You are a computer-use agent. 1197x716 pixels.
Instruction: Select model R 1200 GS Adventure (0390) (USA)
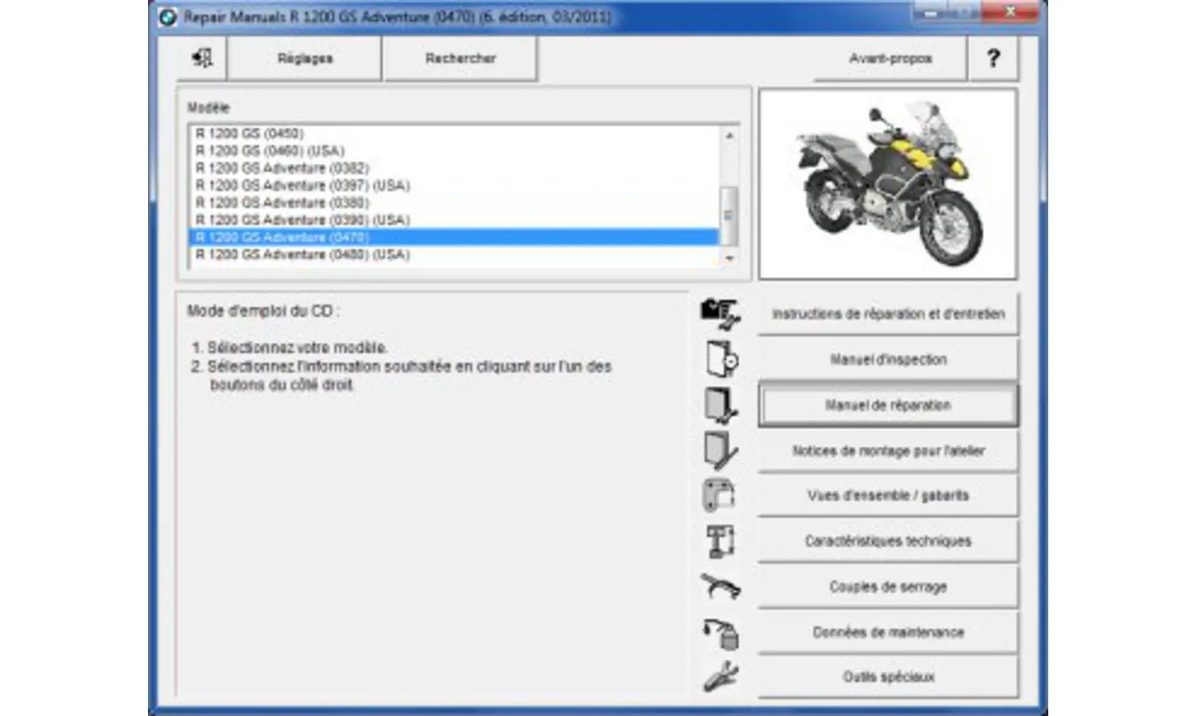tap(454, 220)
